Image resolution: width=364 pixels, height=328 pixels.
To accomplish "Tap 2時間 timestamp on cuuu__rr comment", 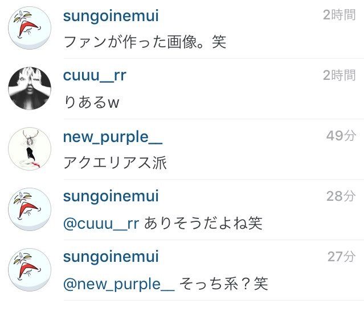I will [340, 75].
